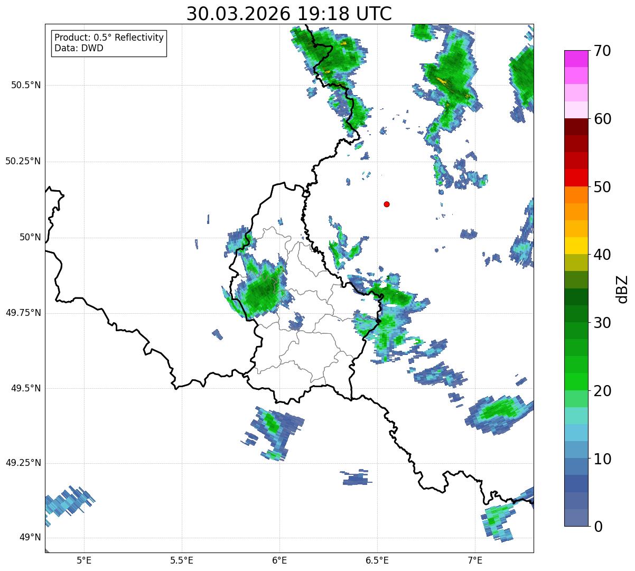Click the '50°N' latitude label
The width and height of the screenshot is (635, 571).
click(x=30, y=238)
